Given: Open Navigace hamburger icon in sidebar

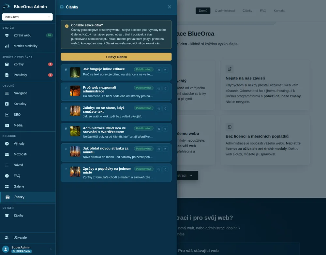Looking at the screenshot, I should click(7, 93).
